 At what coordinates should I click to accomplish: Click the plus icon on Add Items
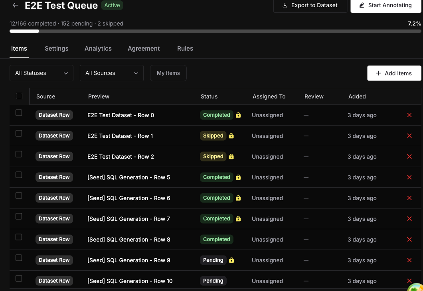coord(378,73)
